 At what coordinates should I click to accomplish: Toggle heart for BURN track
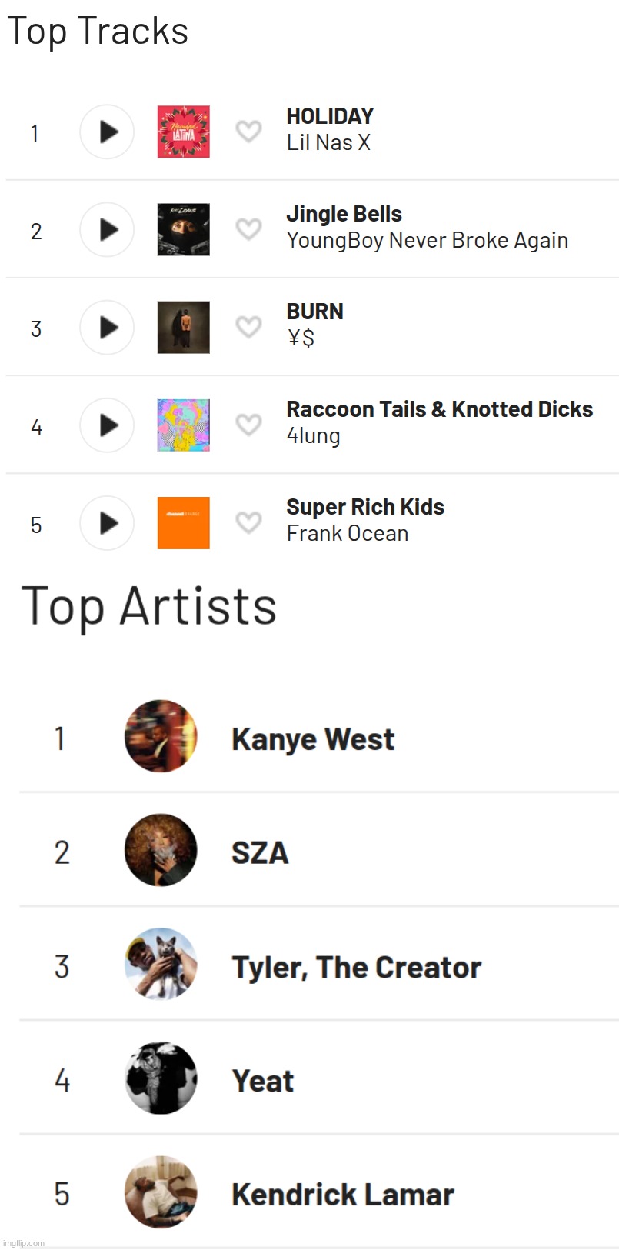click(x=248, y=327)
